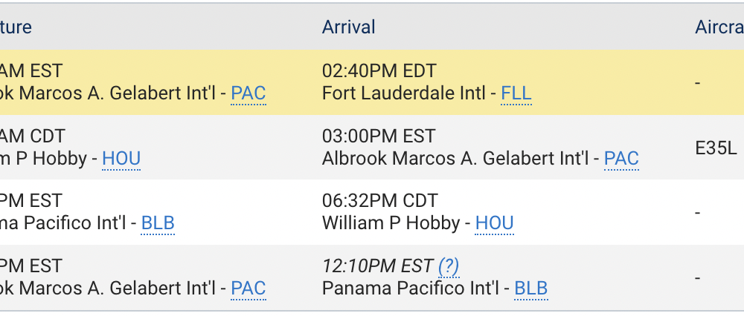Open the FLL airport link
Screen dimensions: 744x316
pyautogui.click(x=516, y=93)
